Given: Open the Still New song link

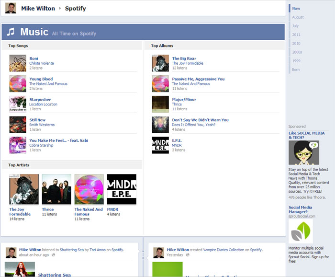Looking at the screenshot, I should click(37, 120).
